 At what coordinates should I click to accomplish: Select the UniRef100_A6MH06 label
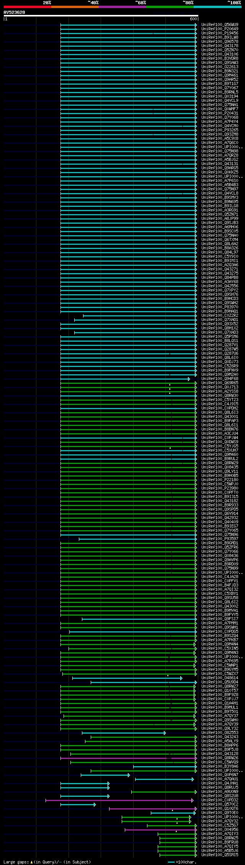point(220,227)
